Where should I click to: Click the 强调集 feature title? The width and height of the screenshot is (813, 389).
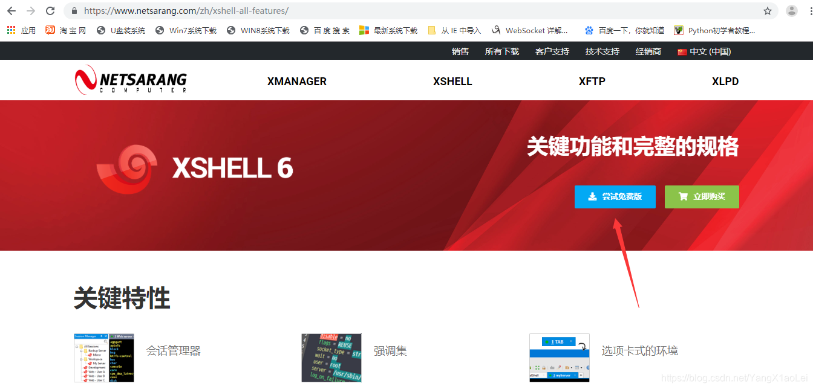(391, 351)
